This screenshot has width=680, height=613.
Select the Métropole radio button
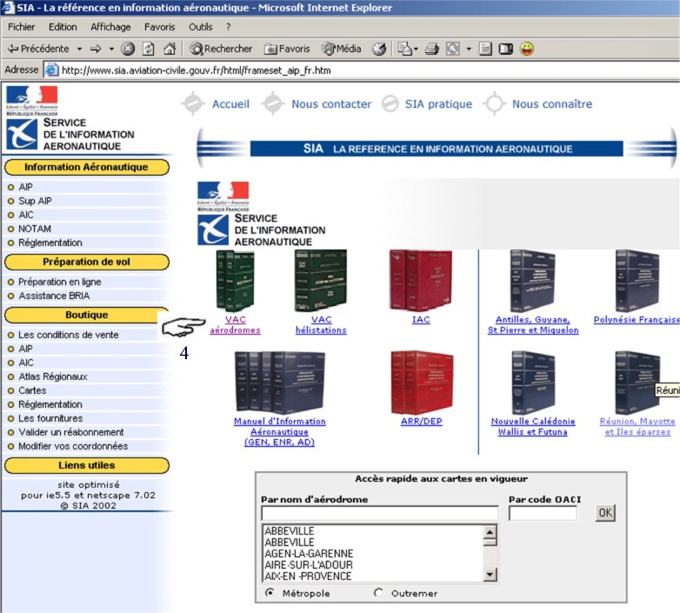tap(270, 592)
